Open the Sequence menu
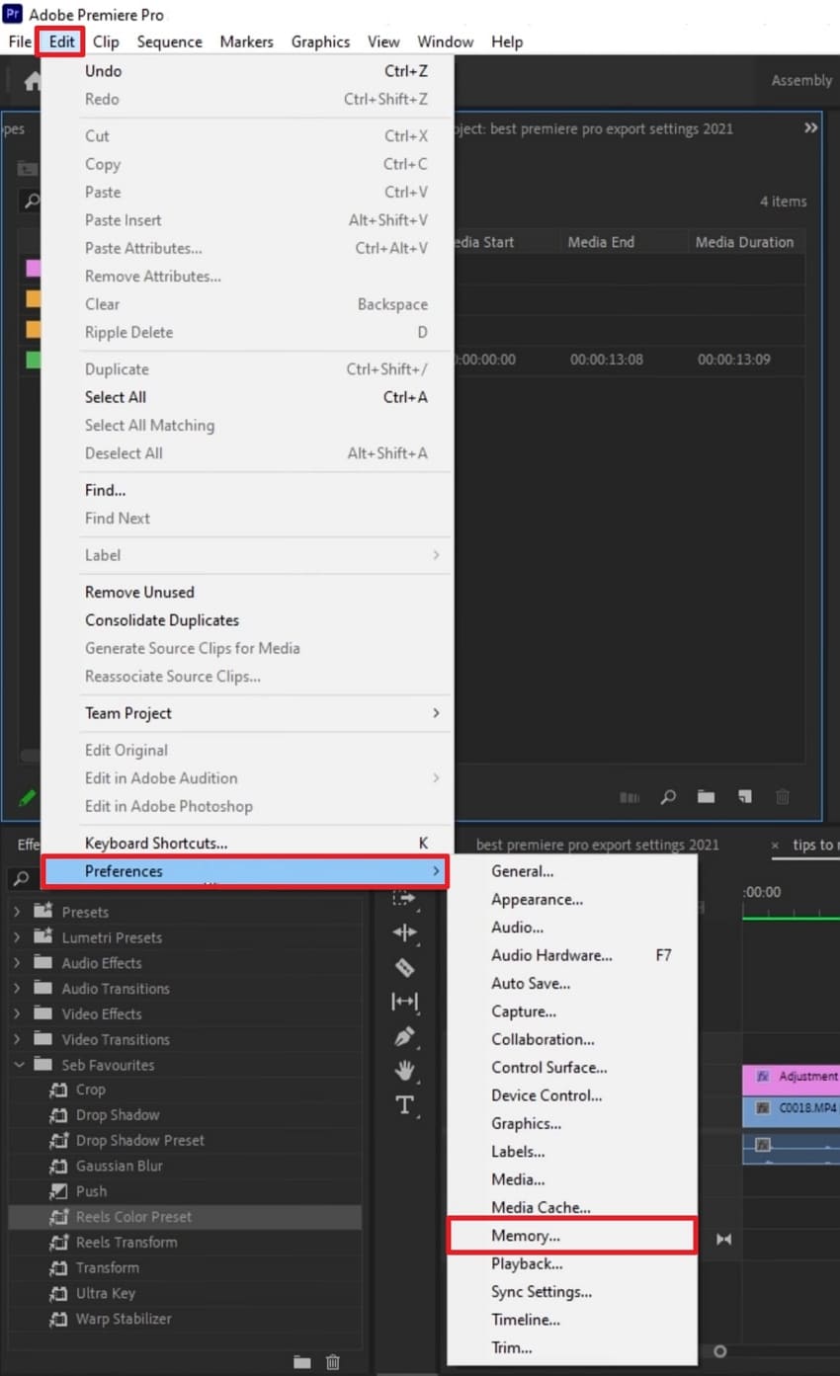 click(x=170, y=42)
